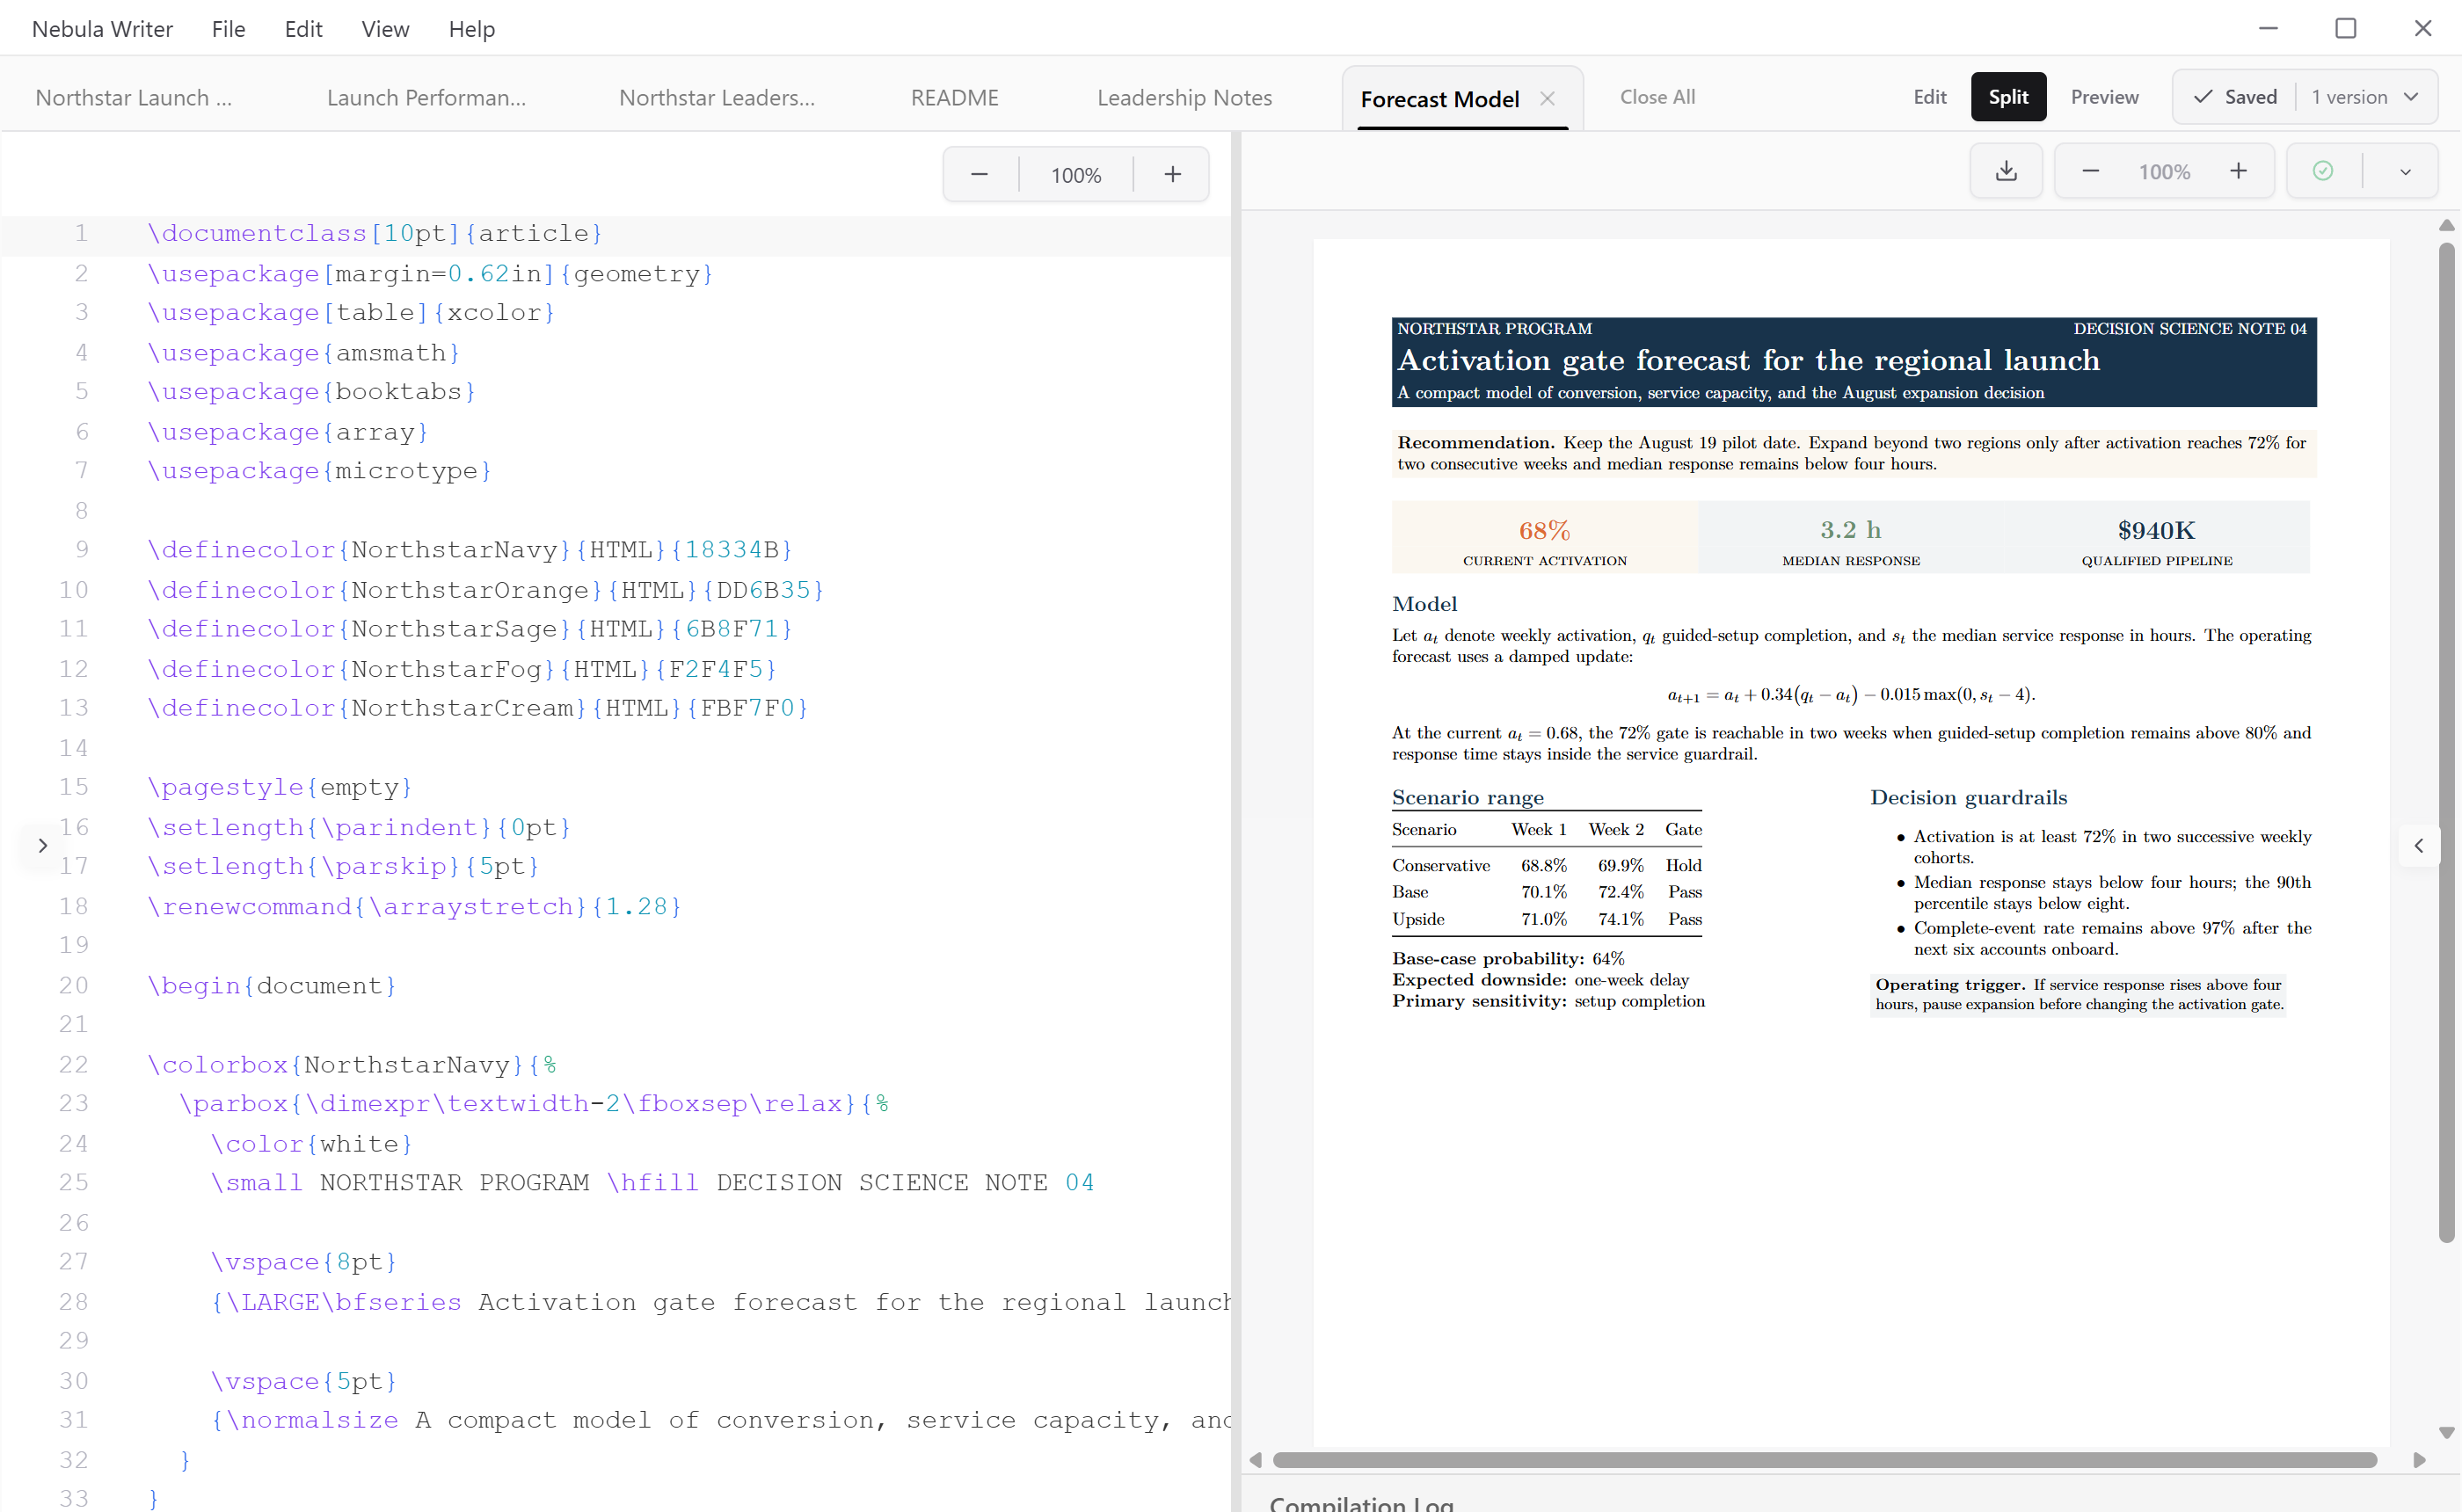Image resolution: width=2462 pixels, height=1512 pixels.
Task: Click the horizontal scroll right arrow
Action: pyautogui.click(x=2418, y=1459)
